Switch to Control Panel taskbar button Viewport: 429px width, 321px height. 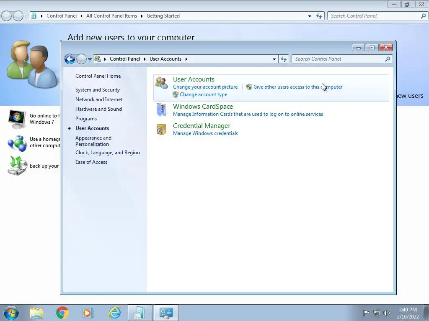pos(166,313)
